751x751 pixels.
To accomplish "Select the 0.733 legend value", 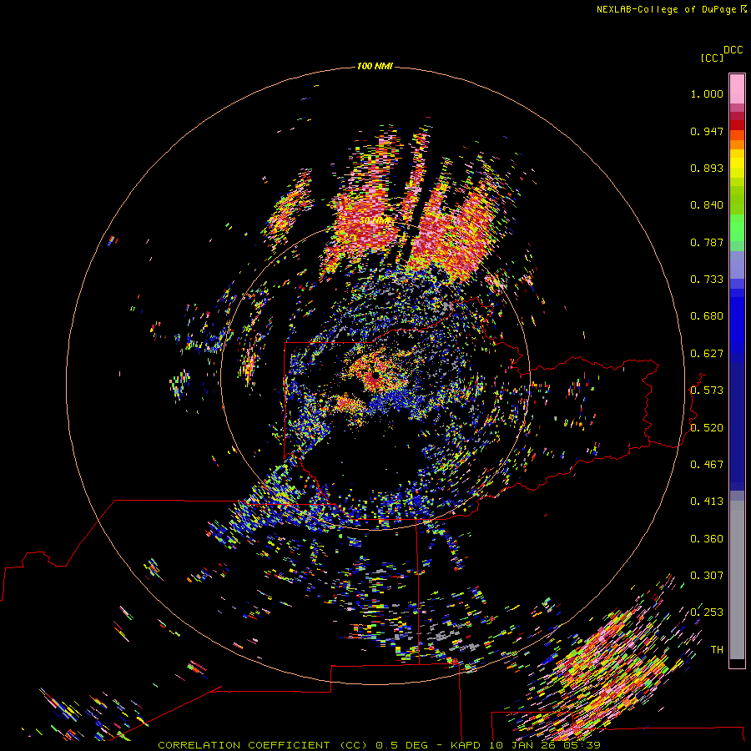I will pos(707,280).
